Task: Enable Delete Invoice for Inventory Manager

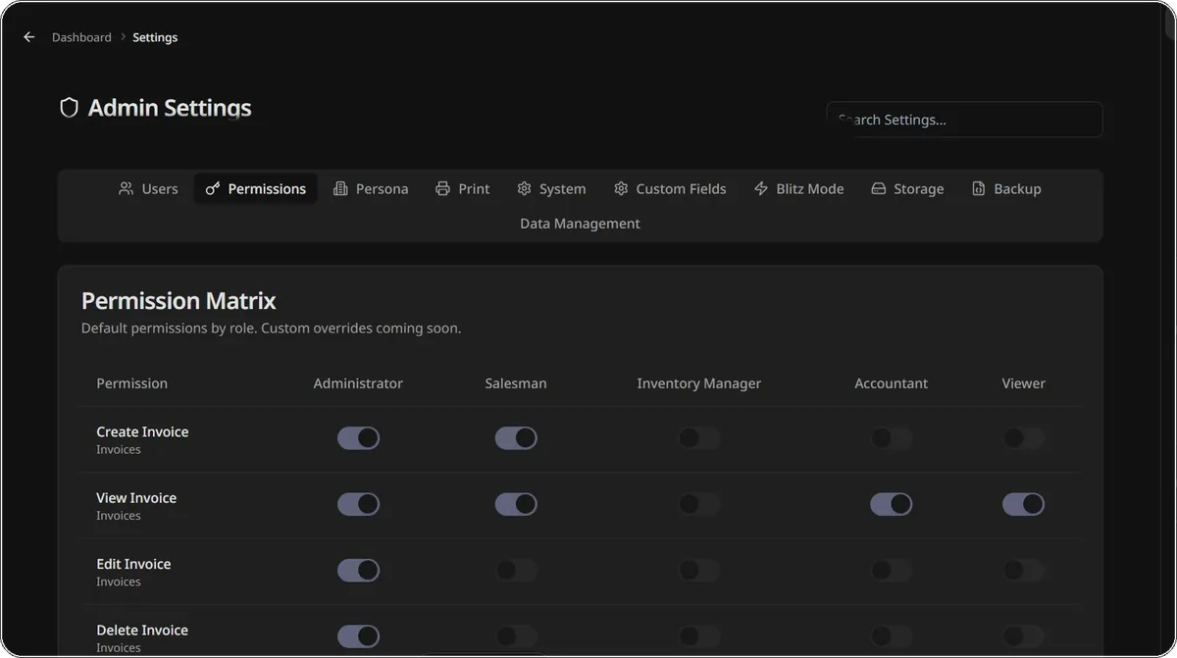Action: [x=699, y=636]
